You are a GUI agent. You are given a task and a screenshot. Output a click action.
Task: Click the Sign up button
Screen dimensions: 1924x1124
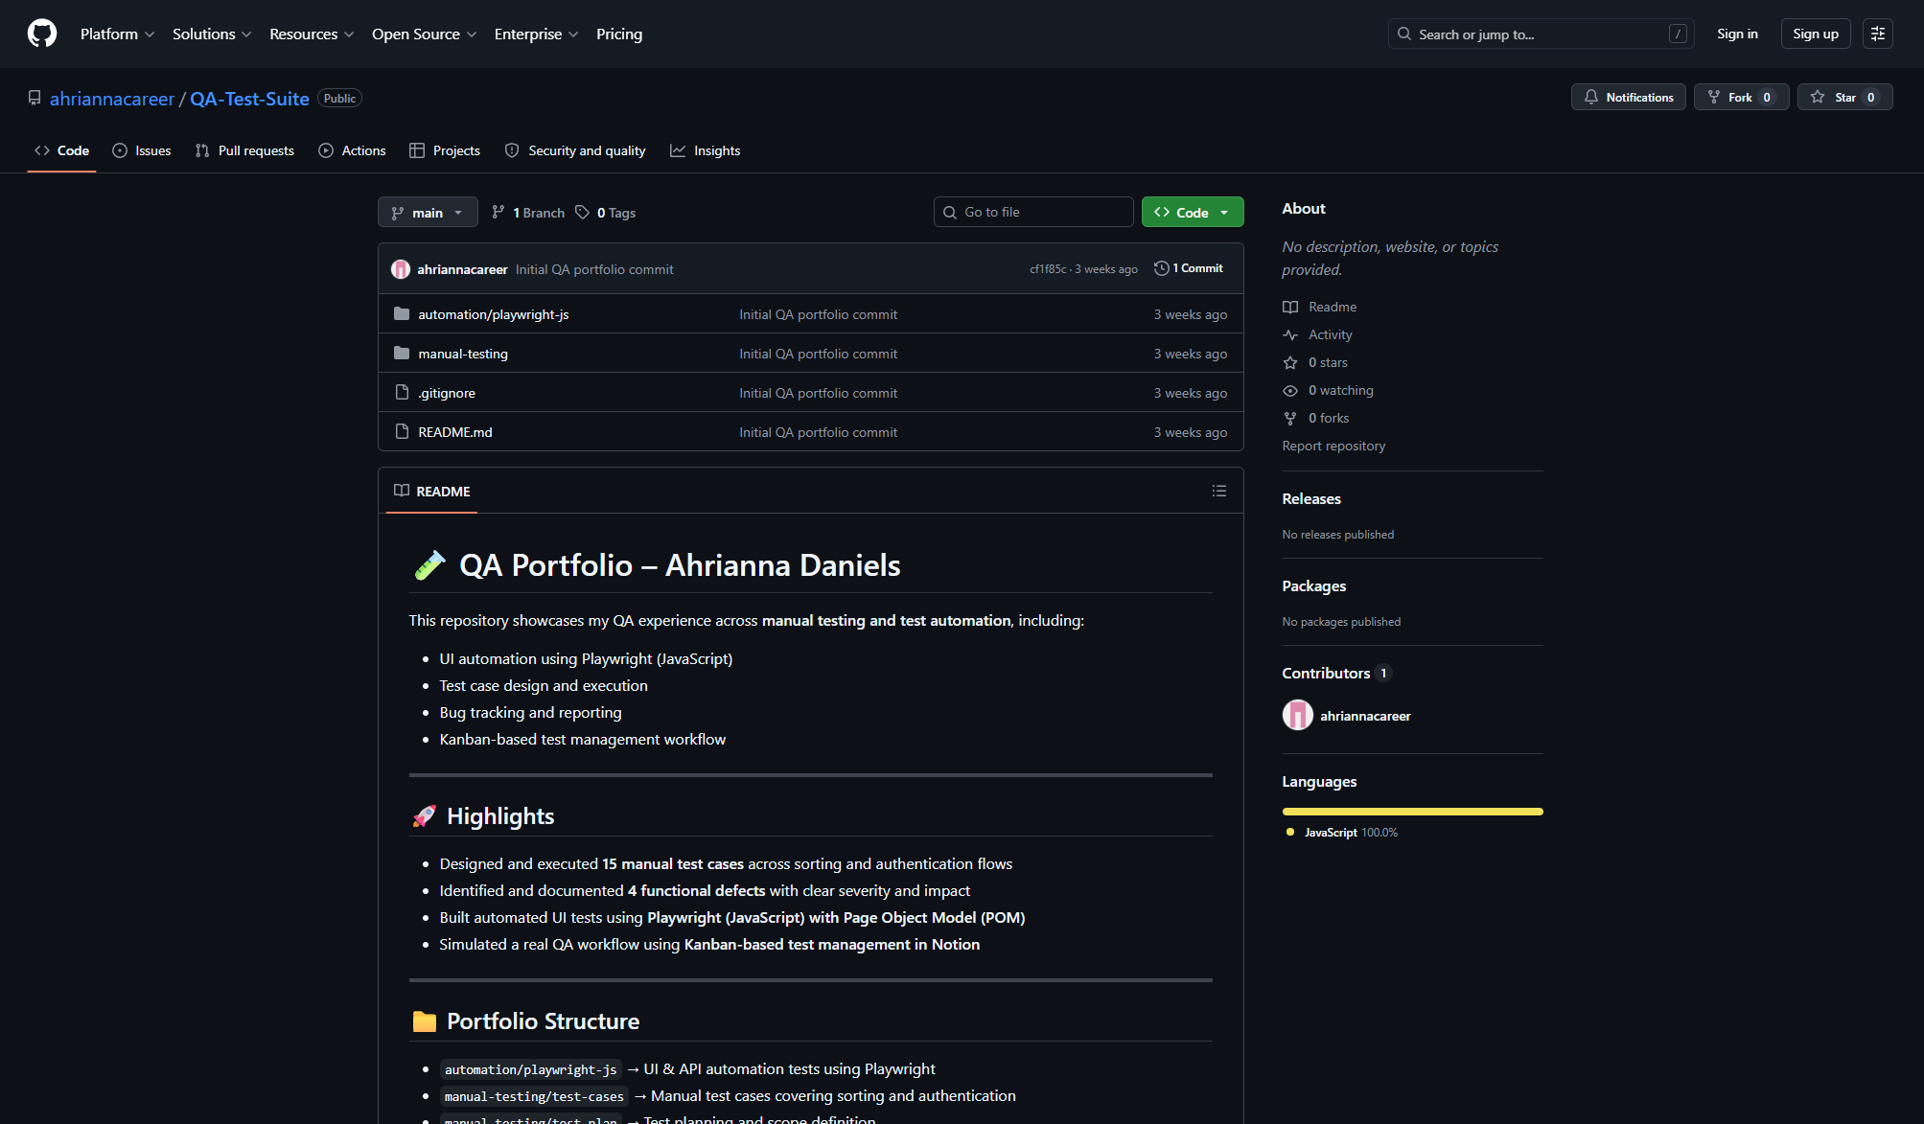pyautogui.click(x=1816, y=34)
